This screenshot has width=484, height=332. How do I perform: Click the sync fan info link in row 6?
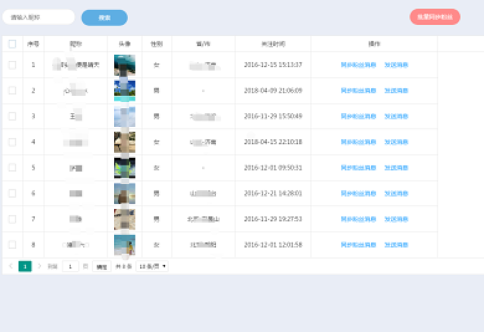click(358, 194)
